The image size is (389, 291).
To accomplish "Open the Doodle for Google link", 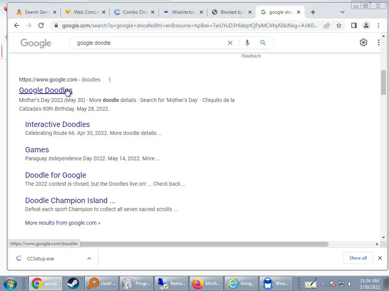I will (55, 175).
